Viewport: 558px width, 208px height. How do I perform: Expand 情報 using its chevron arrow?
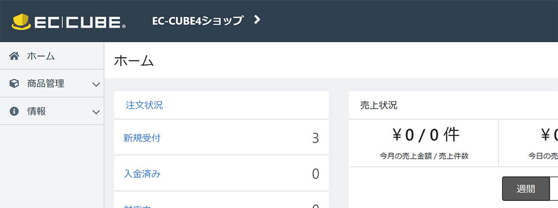point(96,113)
